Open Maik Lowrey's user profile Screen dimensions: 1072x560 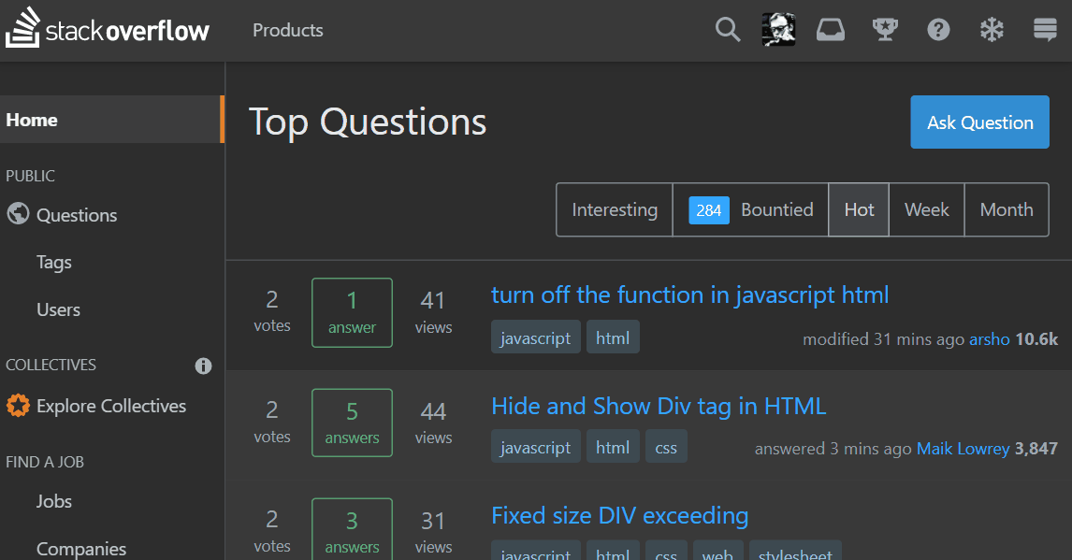click(x=963, y=449)
